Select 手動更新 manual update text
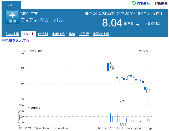169x131 pixels. click(x=161, y=3)
